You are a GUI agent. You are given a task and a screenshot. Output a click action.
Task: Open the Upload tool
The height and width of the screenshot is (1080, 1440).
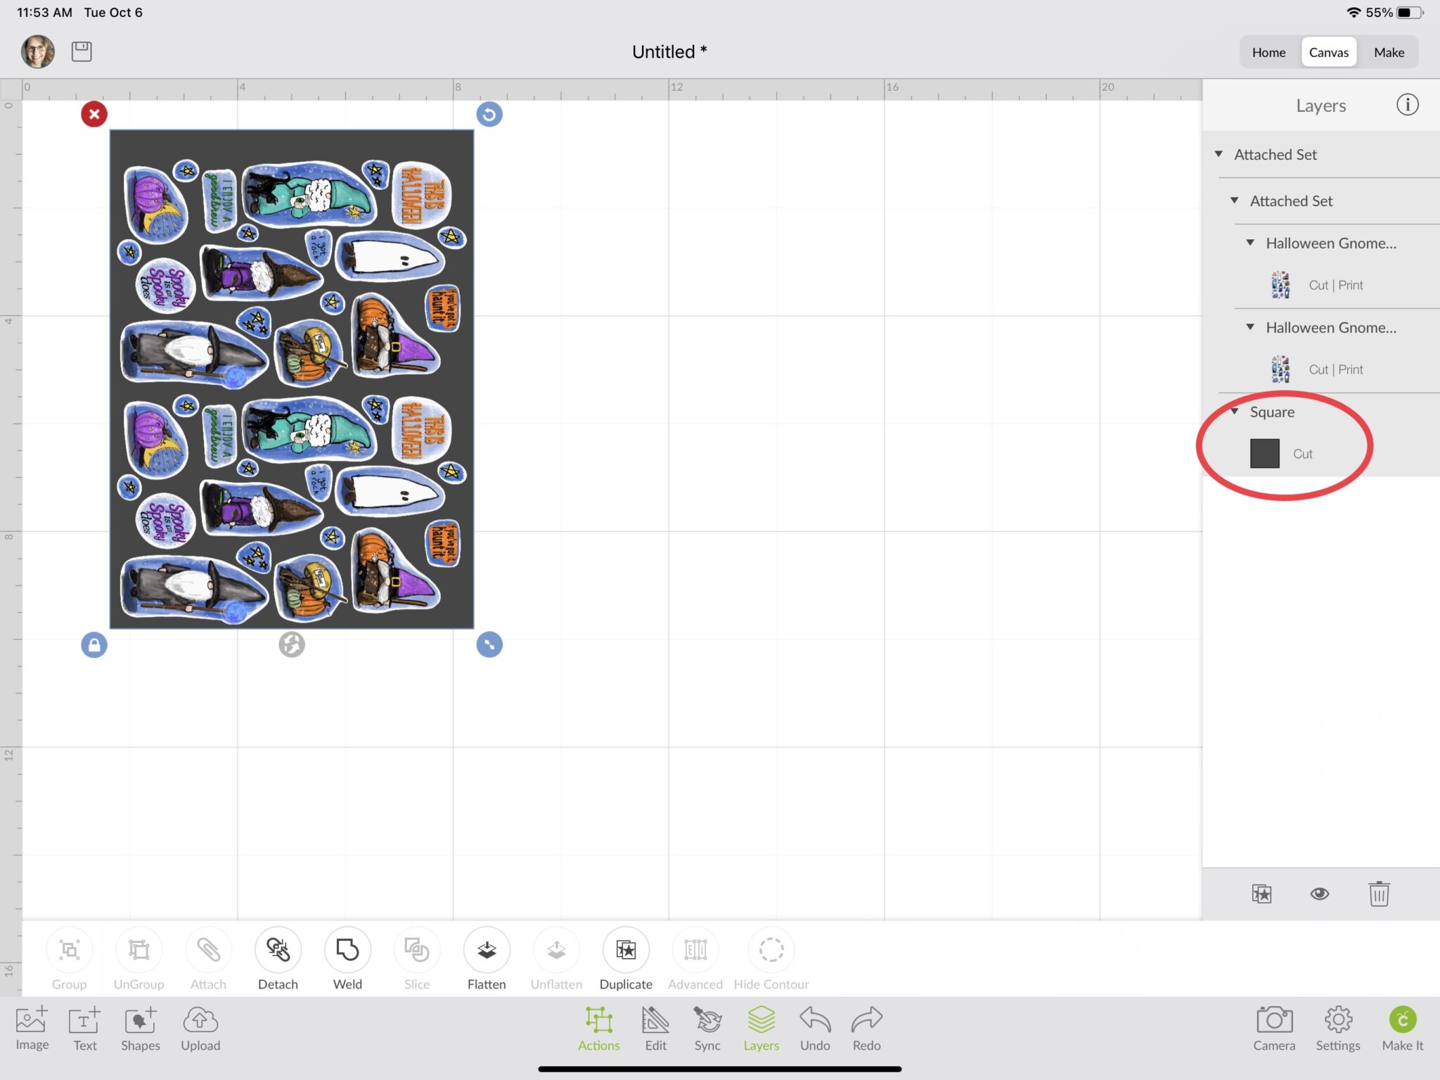tap(200, 1029)
